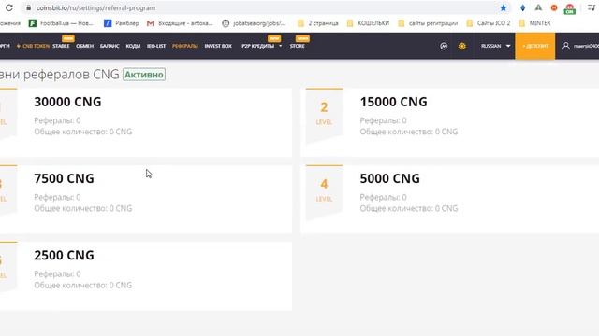Screen dimensions: 599x336
Task: Click the padlock site info icon
Action: [28, 7]
